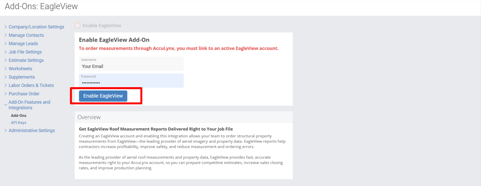
Task: Click the chevron beside Labor Orders & Tickets
Action: (6, 85)
